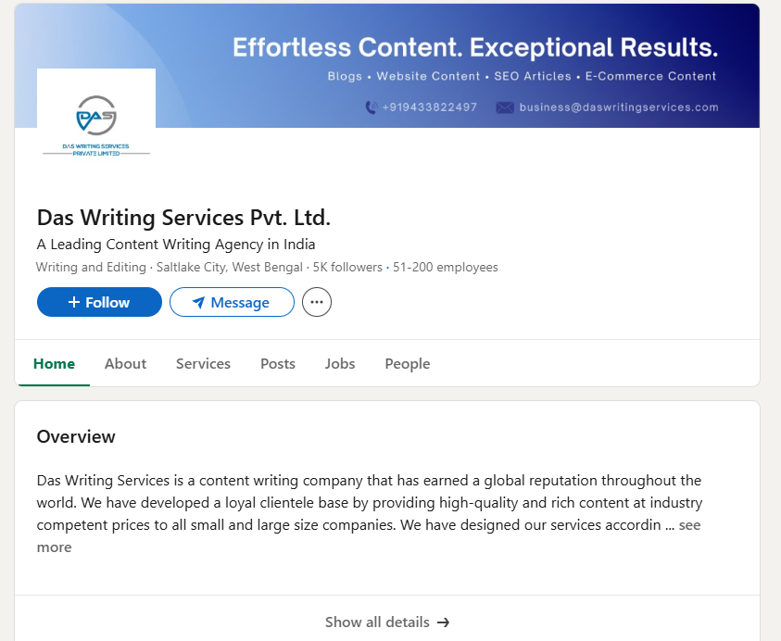This screenshot has width=781, height=641.
Task: Expand the ellipsis options next to Message
Action: click(x=316, y=301)
